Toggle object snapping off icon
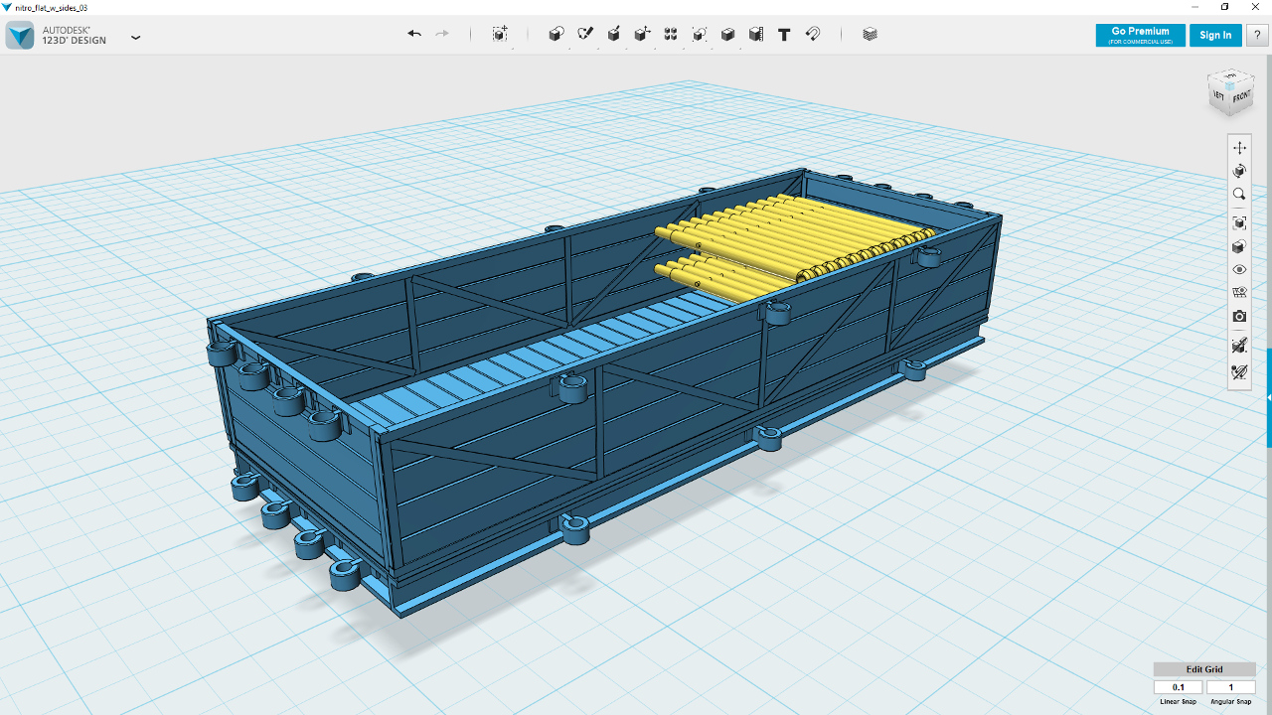Image resolution: width=1272 pixels, height=715 pixels. coord(1239,345)
